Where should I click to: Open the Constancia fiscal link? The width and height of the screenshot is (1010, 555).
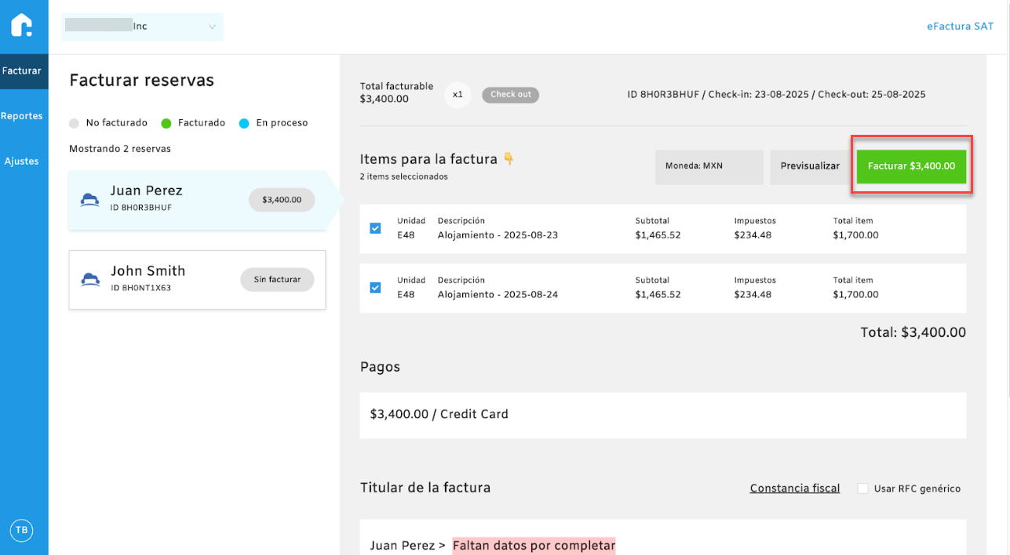[794, 488]
